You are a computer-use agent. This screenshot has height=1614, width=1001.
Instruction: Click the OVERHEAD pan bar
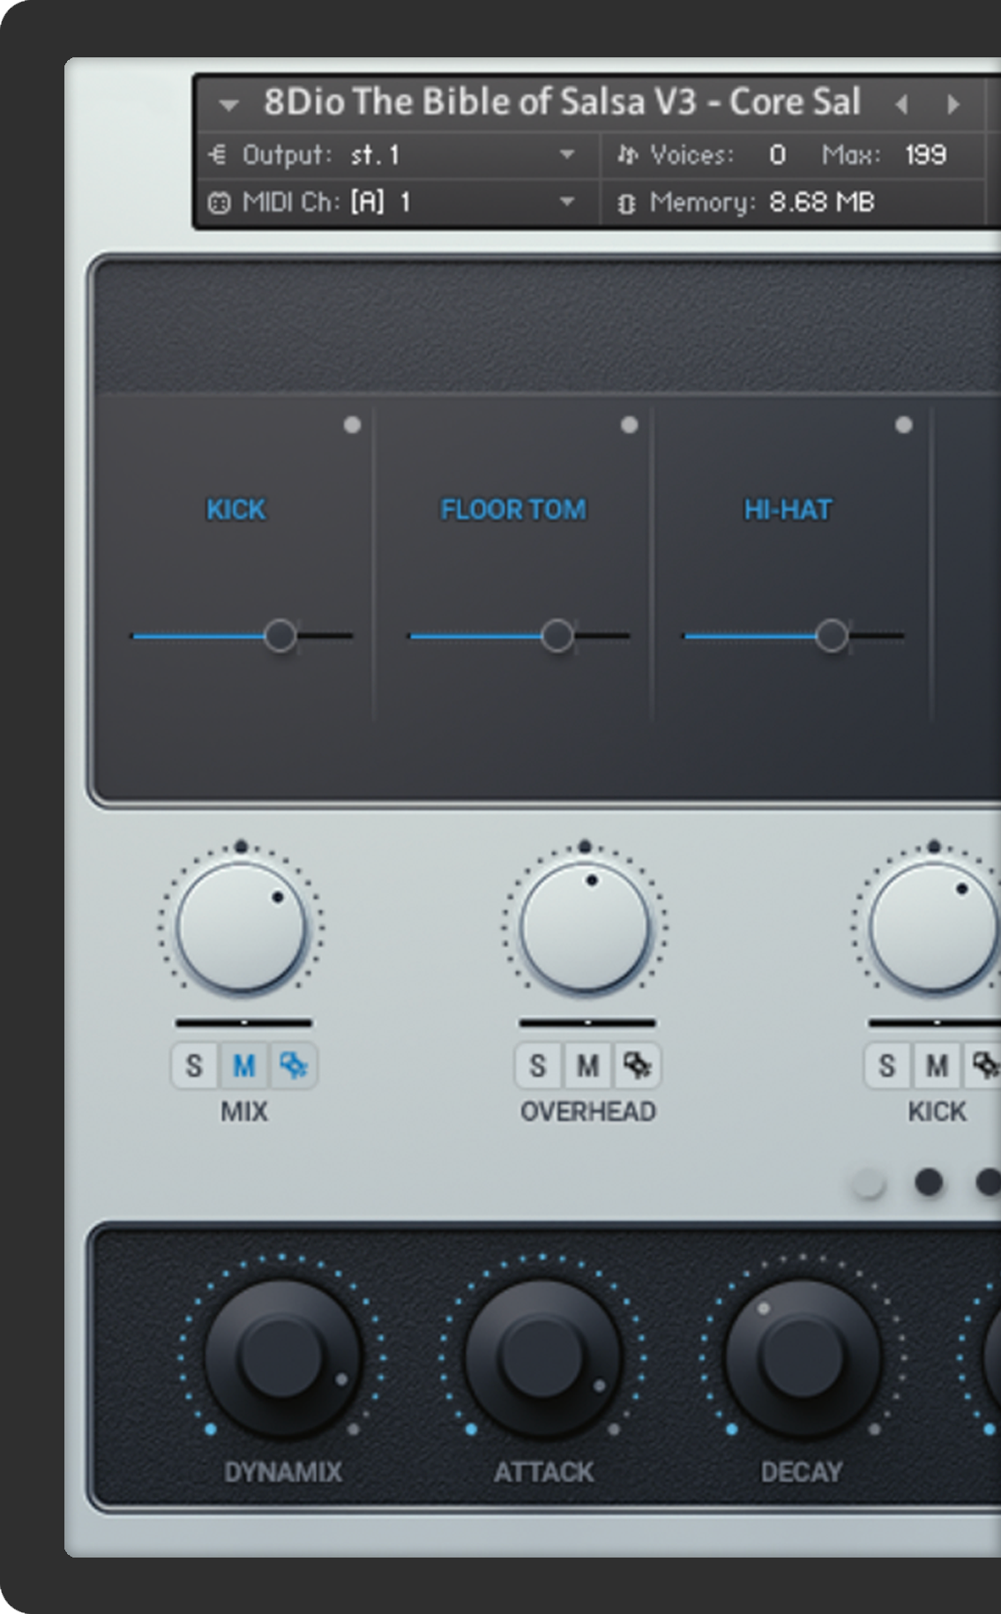point(587,1023)
